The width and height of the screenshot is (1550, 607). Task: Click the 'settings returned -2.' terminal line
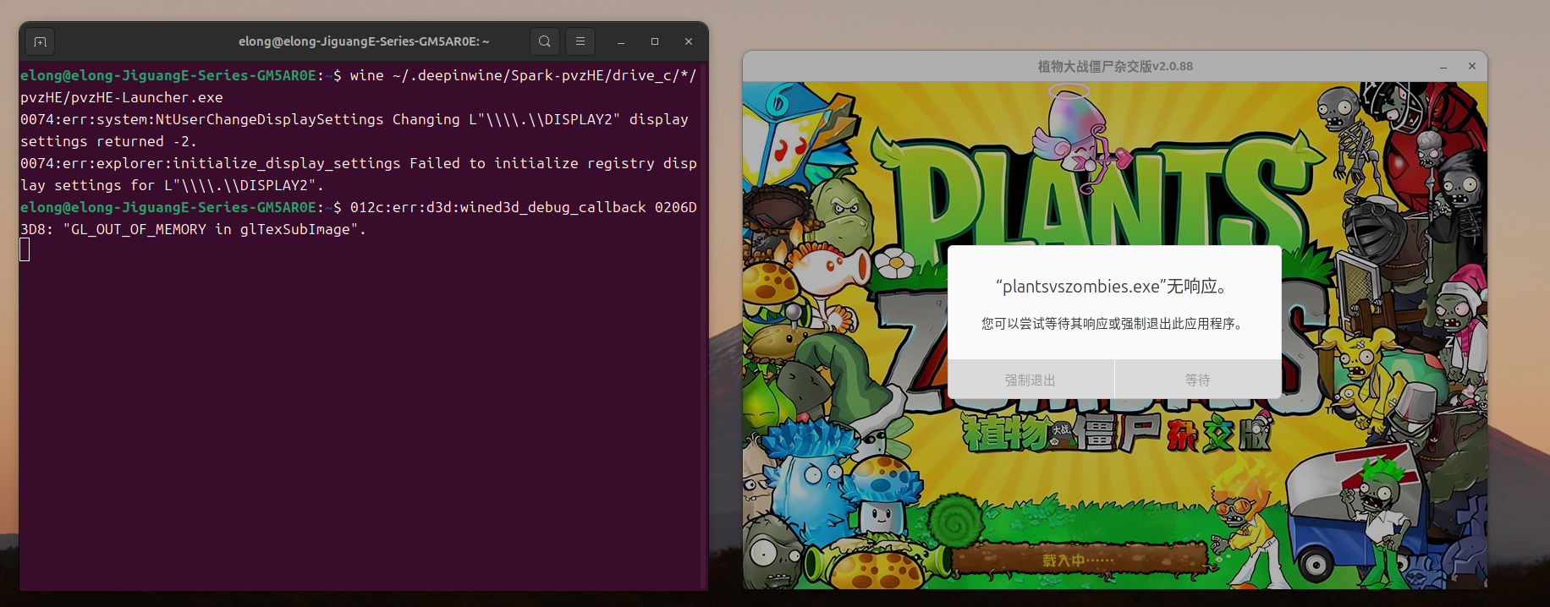click(x=108, y=141)
